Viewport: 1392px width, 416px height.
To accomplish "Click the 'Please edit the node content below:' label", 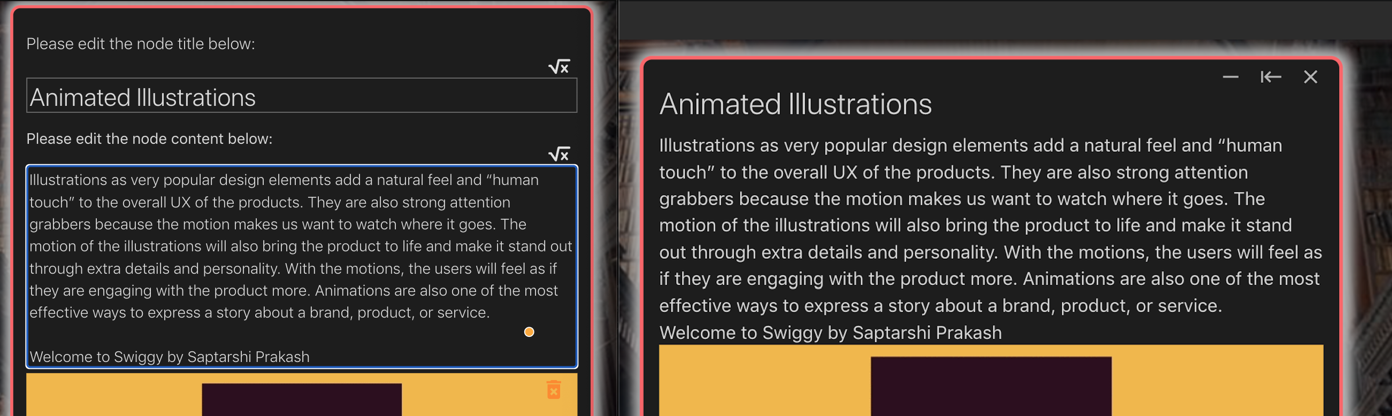I will click(x=149, y=139).
